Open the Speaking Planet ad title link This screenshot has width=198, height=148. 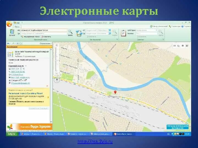tap(26, 93)
